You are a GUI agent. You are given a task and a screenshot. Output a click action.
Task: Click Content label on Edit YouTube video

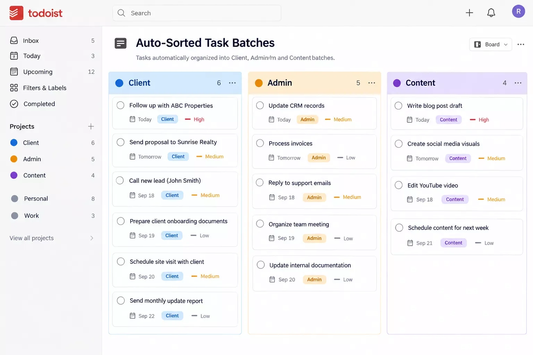pyautogui.click(x=455, y=199)
